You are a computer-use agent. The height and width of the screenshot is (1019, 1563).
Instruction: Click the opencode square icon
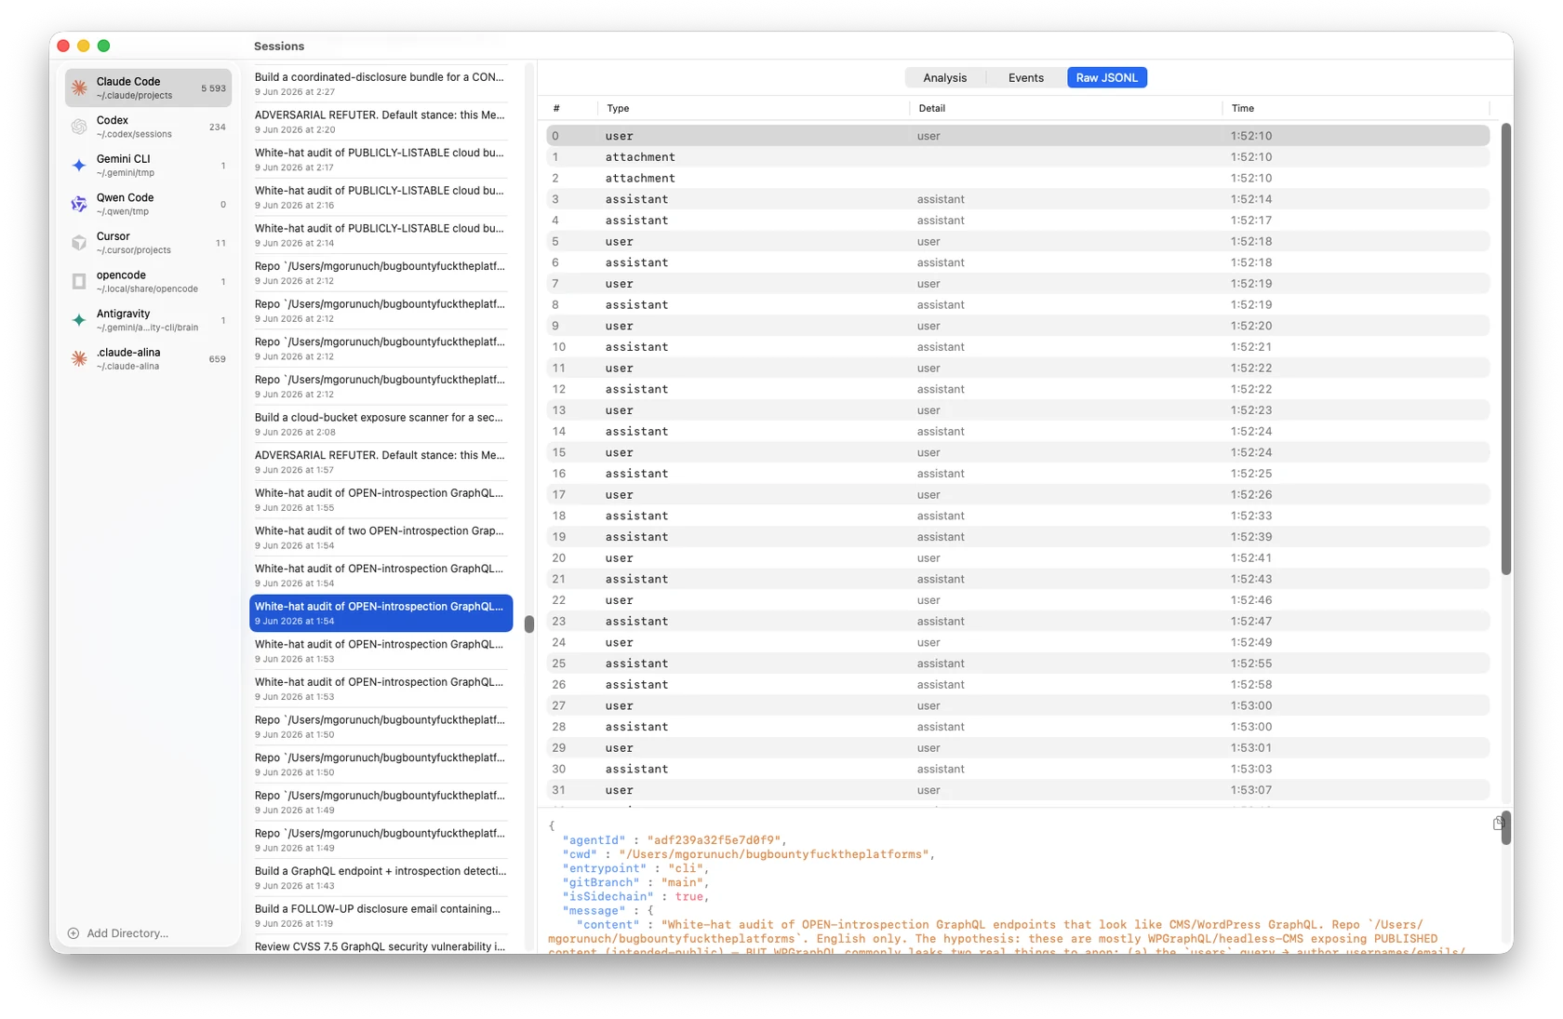pos(79,281)
